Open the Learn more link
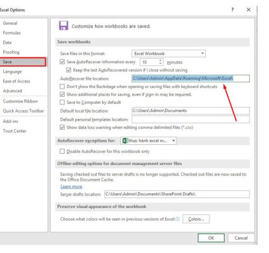Viewport: 269px width, 253px height. coord(72,187)
